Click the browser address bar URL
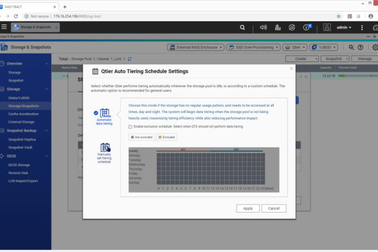Screen dimensions: 378x252 (77, 16)
